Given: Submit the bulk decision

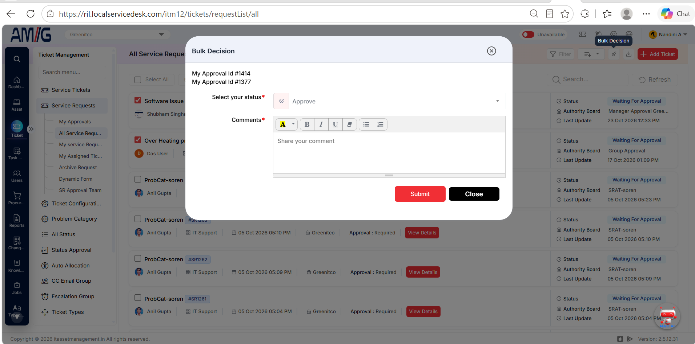Looking at the screenshot, I should 420,194.
